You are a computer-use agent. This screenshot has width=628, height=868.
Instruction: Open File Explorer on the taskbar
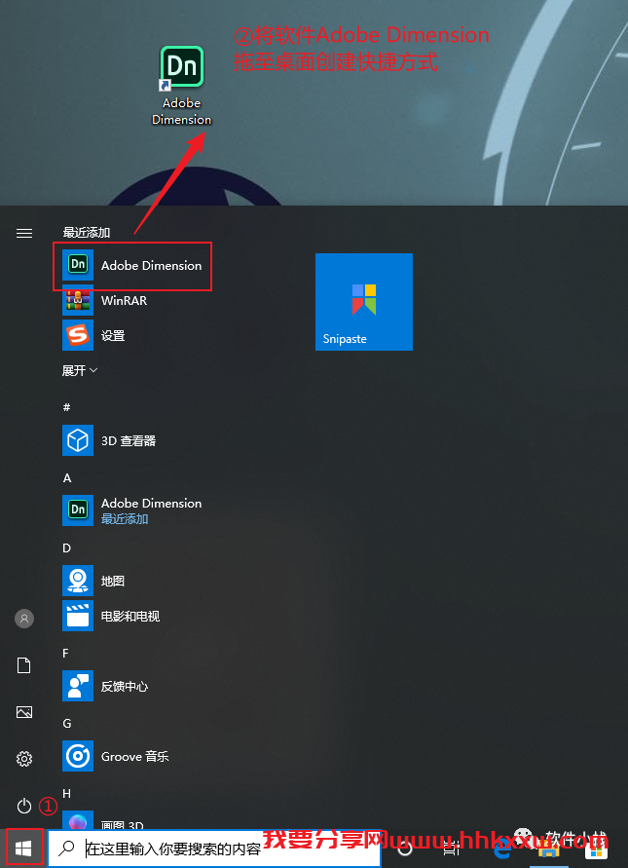549,849
